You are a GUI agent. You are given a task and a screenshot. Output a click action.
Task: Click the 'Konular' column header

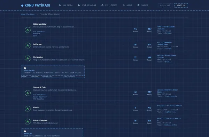(34, 77)
